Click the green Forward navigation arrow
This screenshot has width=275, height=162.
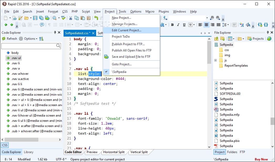(x=12, y=25)
